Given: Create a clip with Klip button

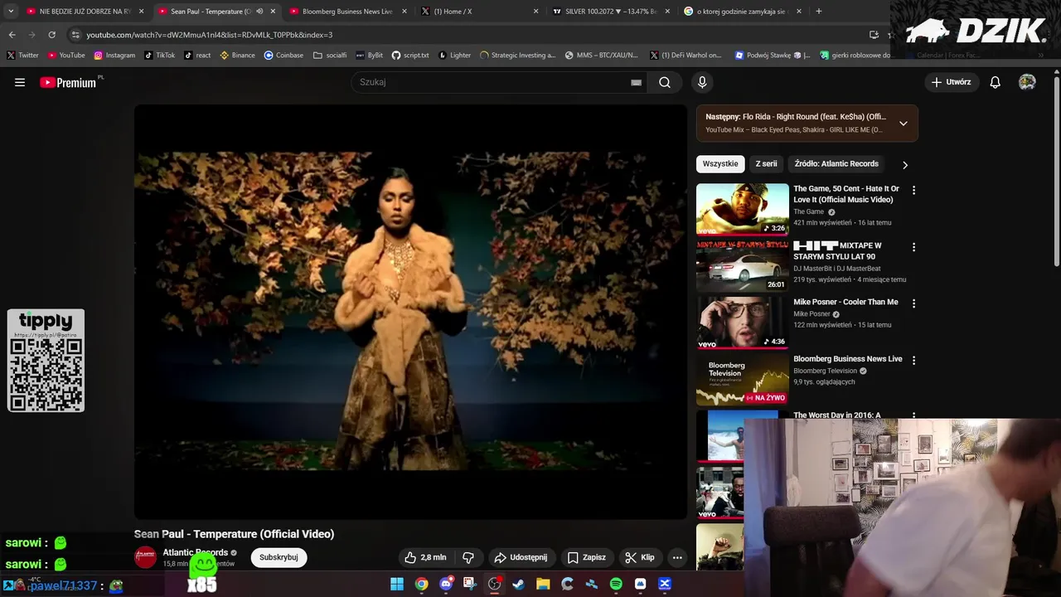Looking at the screenshot, I should click(x=639, y=557).
